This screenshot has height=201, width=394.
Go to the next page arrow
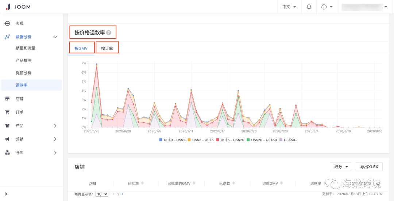(122, 194)
